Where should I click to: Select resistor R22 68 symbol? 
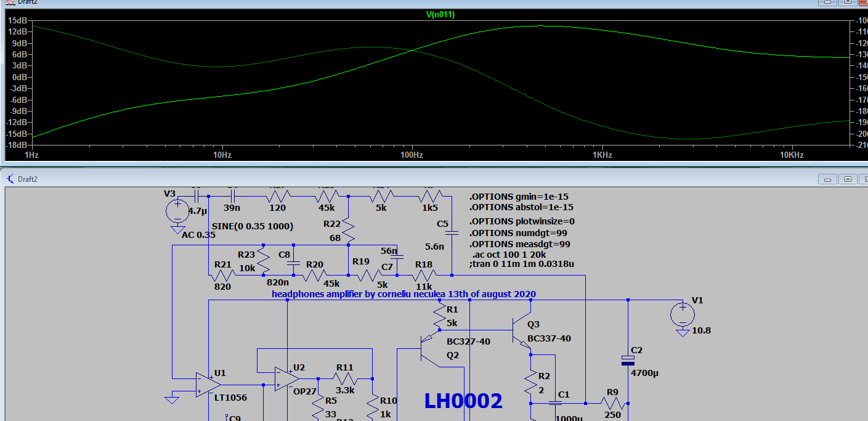348,230
